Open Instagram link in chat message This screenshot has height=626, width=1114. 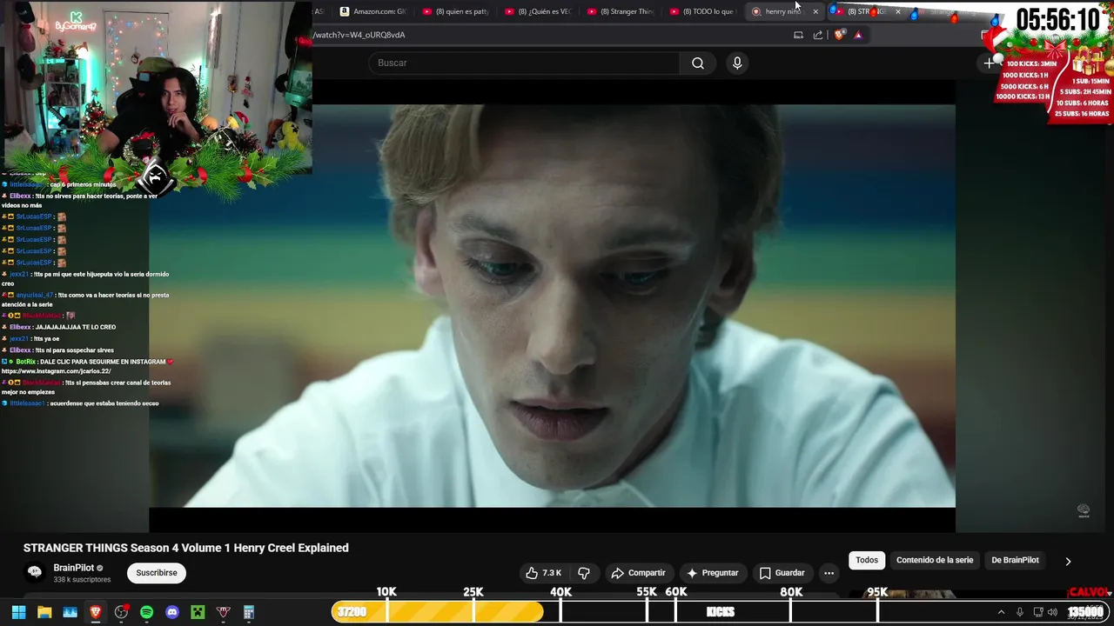coord(57,371)
